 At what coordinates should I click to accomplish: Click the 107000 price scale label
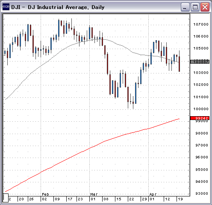coord(201,24)
